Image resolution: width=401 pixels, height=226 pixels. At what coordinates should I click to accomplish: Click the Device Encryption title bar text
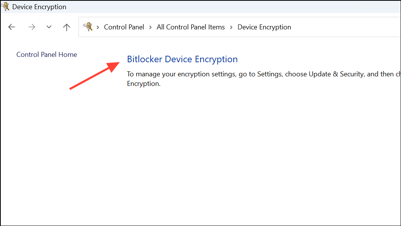39,6
